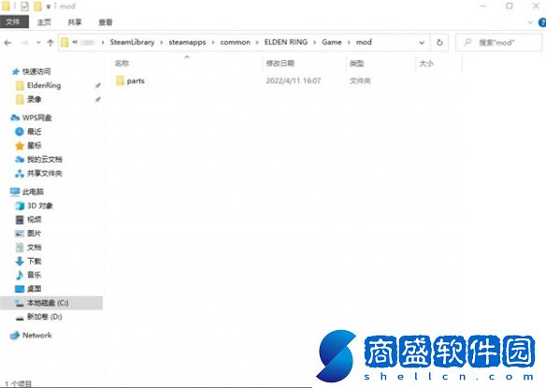Sort by the 名称 column header
This screenshot has width=546, height=388.
[122, 63]
